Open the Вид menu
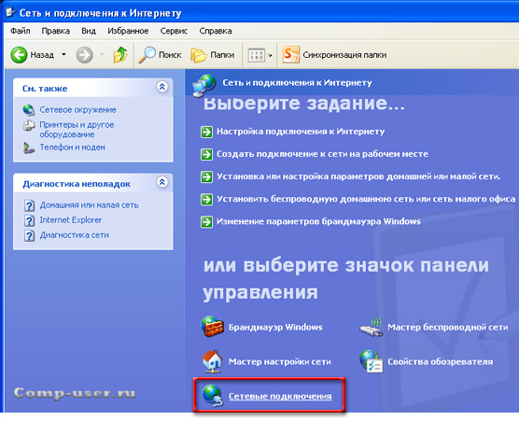Screen dimensions: 519x421 (89, 31)
